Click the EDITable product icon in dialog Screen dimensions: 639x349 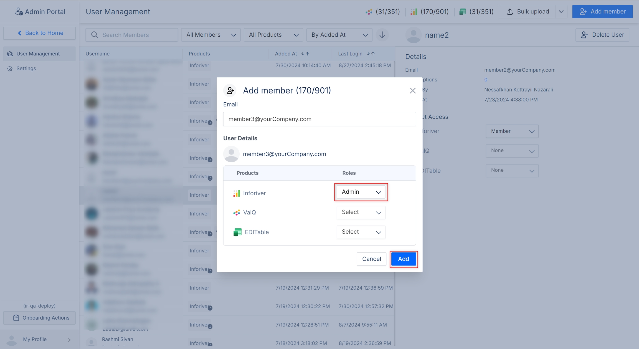coord(237,232)
